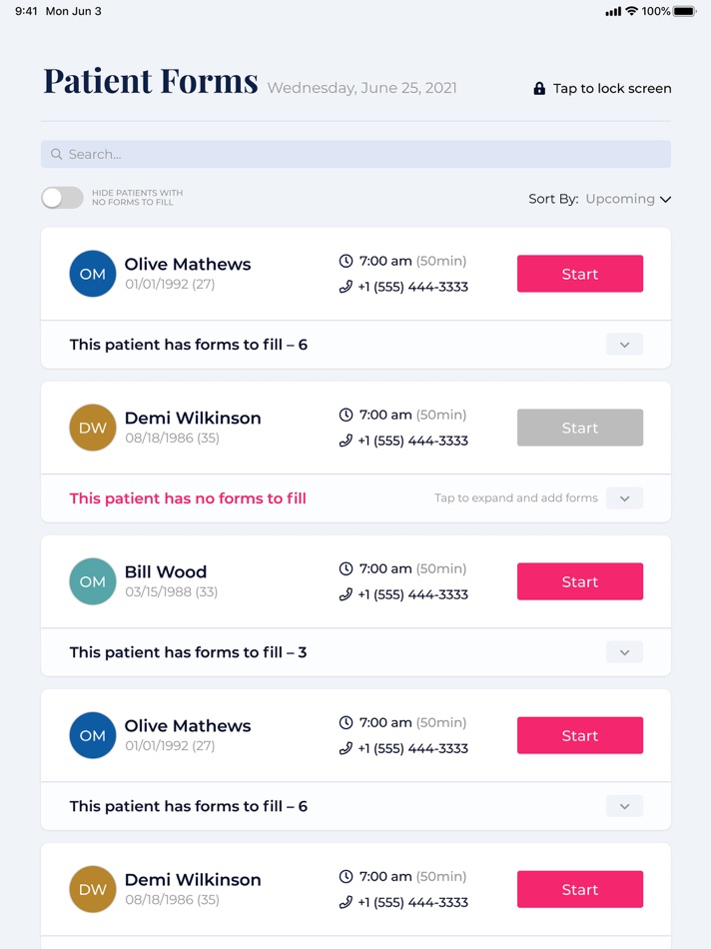This screenshot has width=711, height=949.
Task: Start Olive Mathews' 7:00 am appointment
Action: (579, 274)
